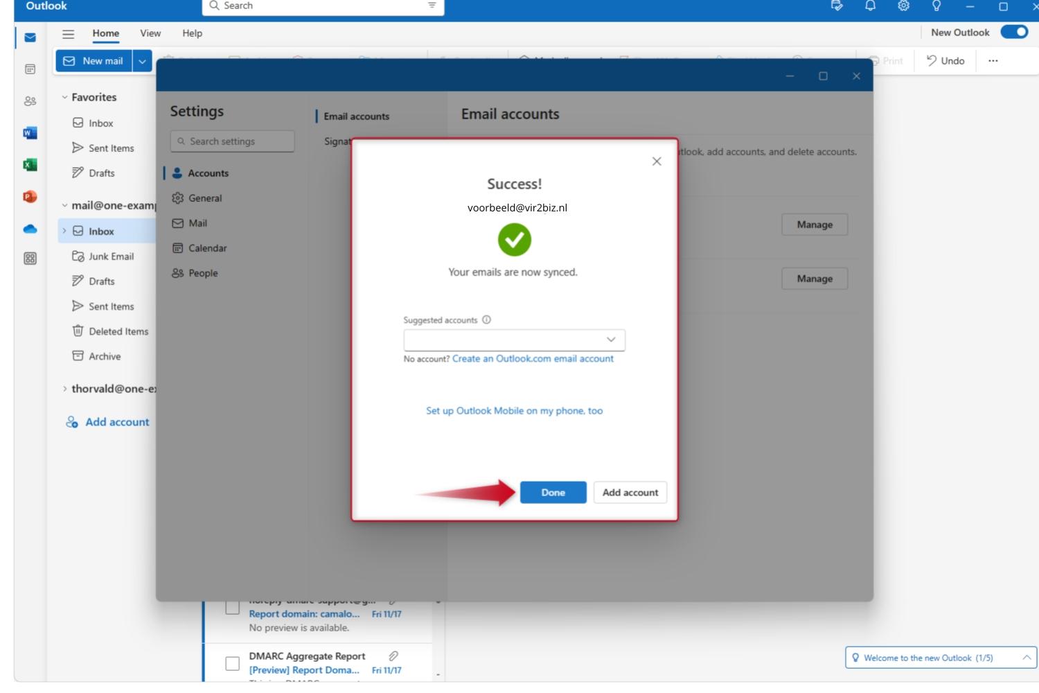1039x693 pixels.
Task: Open OneDrive from the app rail
Action: [30, 229]
